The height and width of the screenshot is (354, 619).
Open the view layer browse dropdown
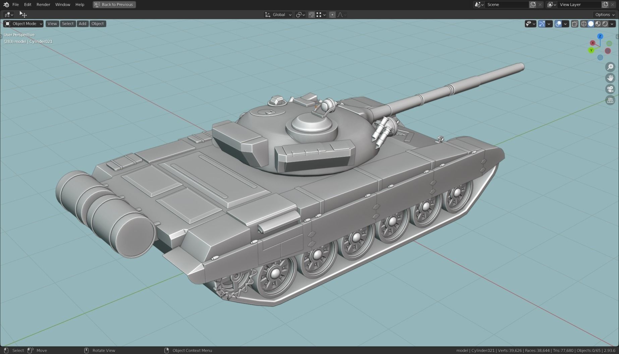point(552,4)
